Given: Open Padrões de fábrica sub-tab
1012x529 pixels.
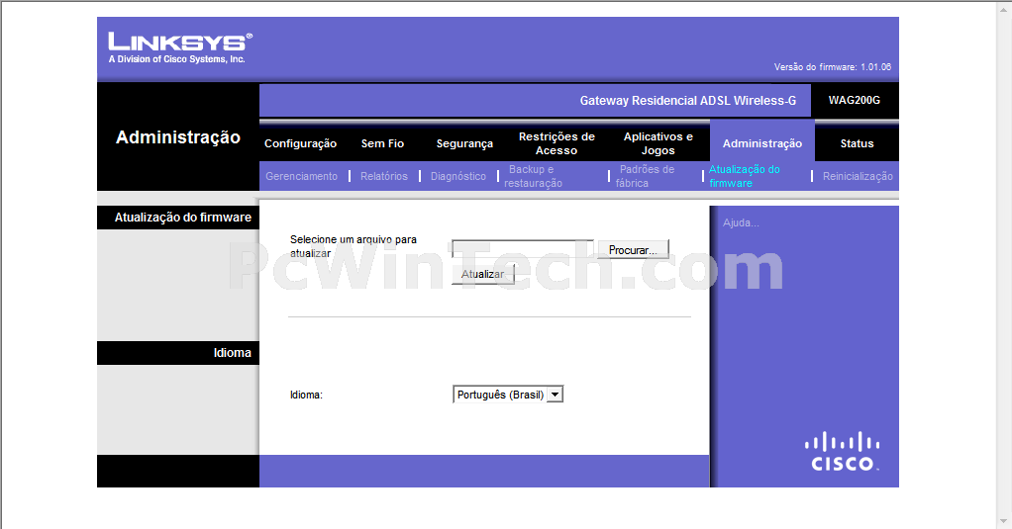Looking at the screenshot, I should (645, 176).
